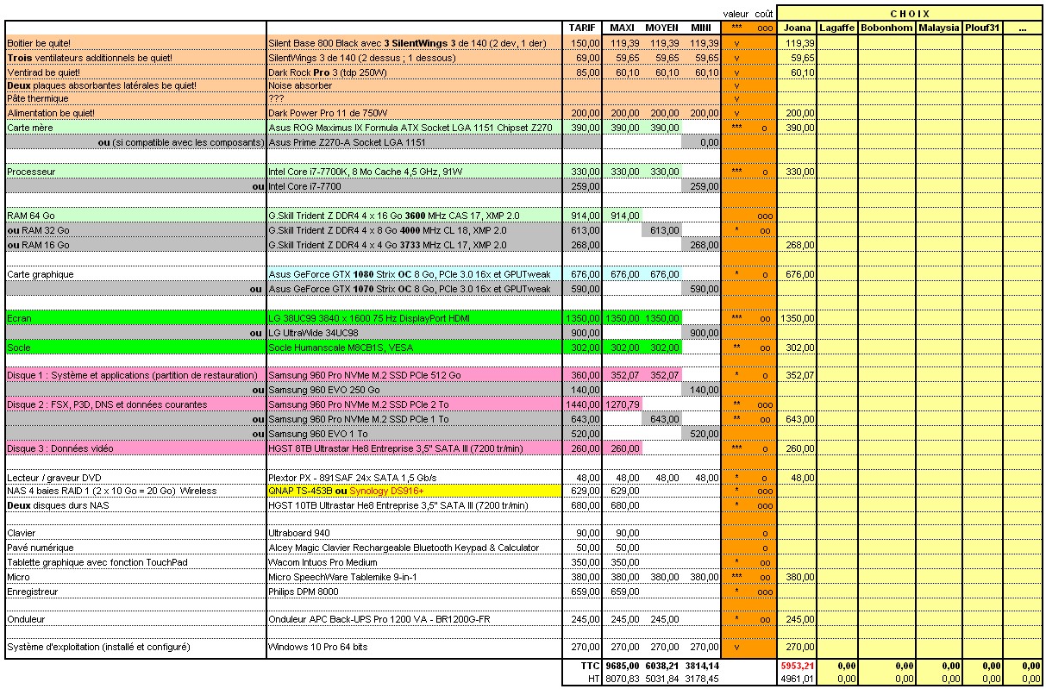Select the TARIF column header
The height and width of the screenshot is (689, 1046).
coord(582,28)
